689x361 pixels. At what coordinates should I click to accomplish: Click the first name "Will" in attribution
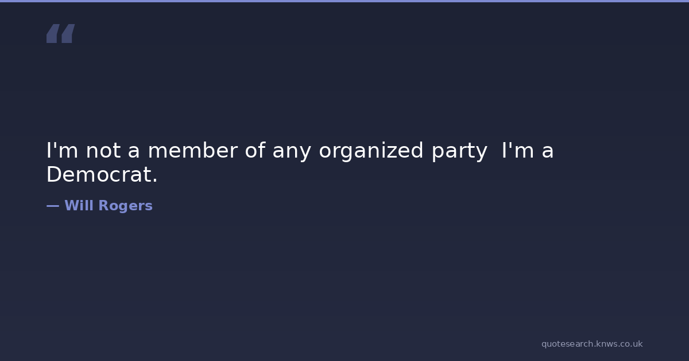point(79,206)
